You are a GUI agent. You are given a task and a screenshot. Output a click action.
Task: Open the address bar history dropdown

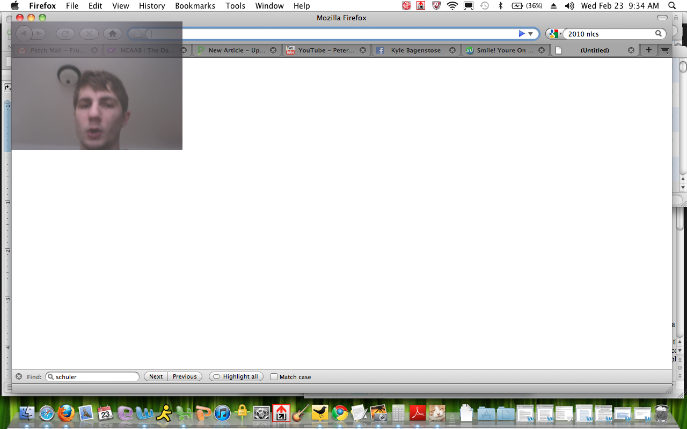[531, 34]
